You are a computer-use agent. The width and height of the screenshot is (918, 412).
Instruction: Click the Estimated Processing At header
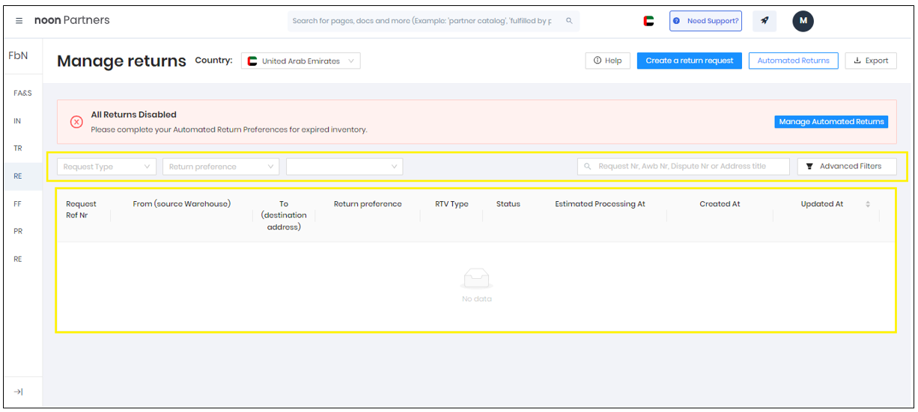tap(600, 203)
